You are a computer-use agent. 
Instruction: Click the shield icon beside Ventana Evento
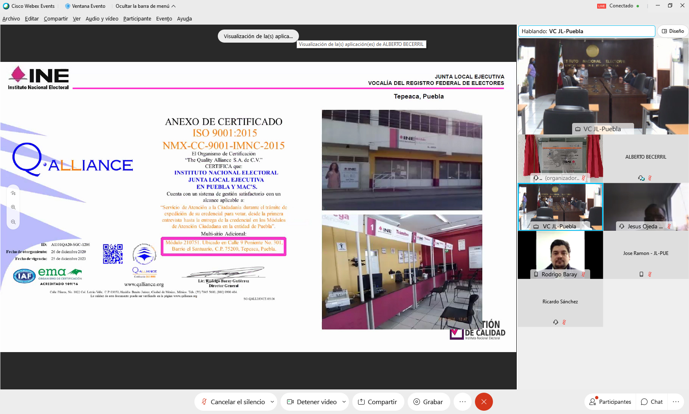(x=68, y=6)
